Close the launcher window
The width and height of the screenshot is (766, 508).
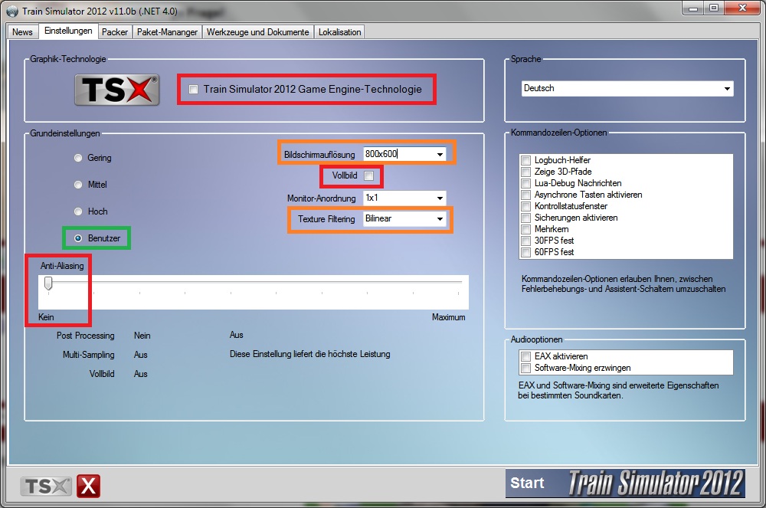[x=743, y=8]
